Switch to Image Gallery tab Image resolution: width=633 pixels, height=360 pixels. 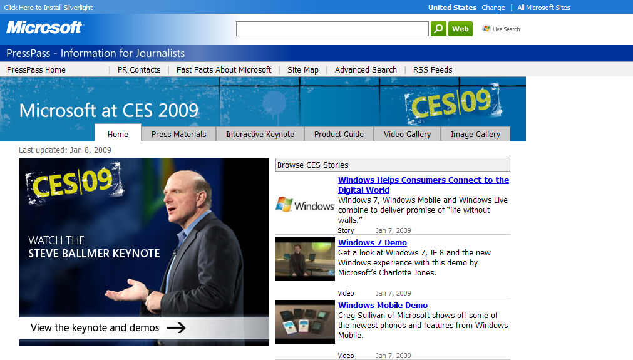point(475,134)
